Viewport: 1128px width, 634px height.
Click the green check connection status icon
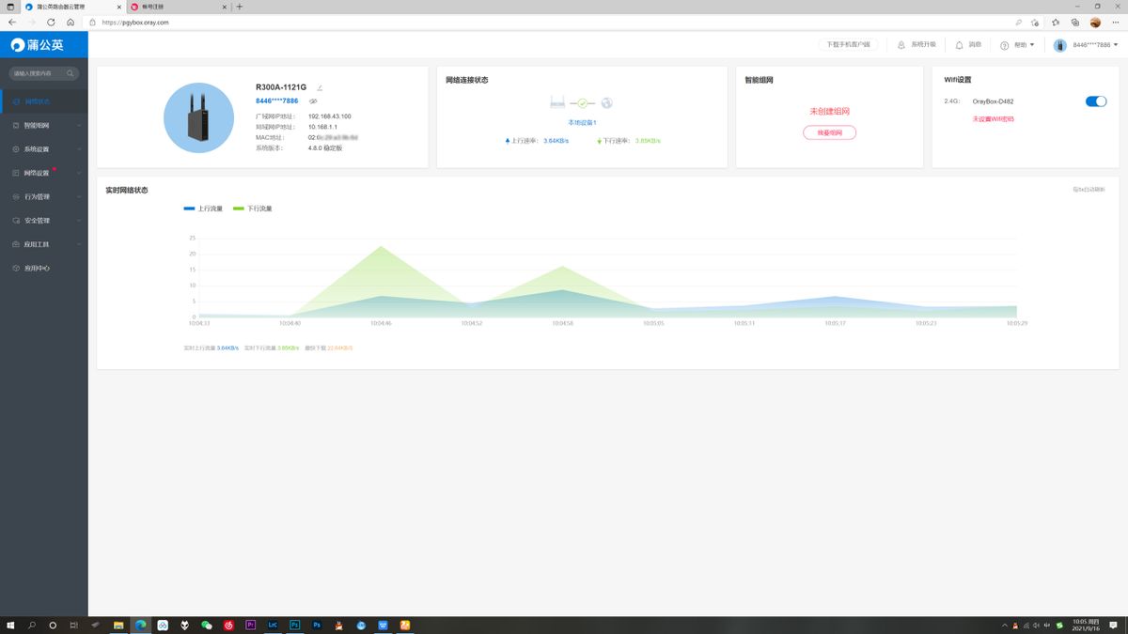tap(582, 102)
